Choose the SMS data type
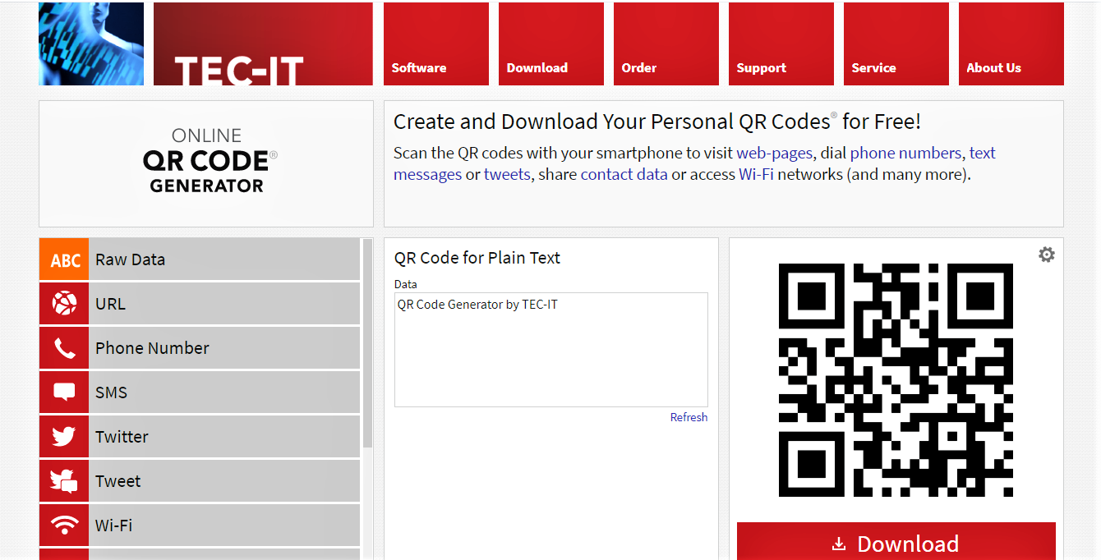 [200, 392]
